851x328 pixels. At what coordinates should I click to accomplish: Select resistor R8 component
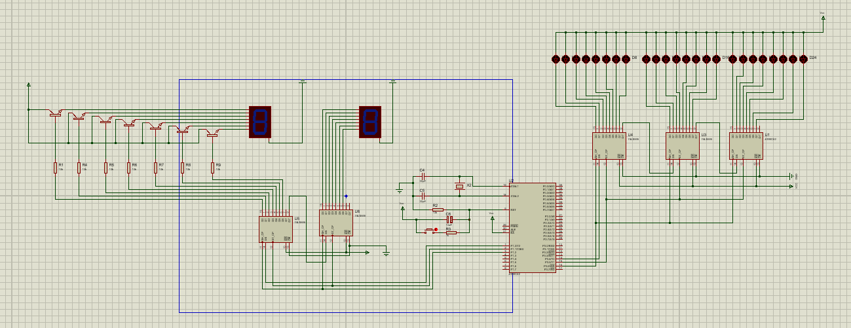coord(183,168)
